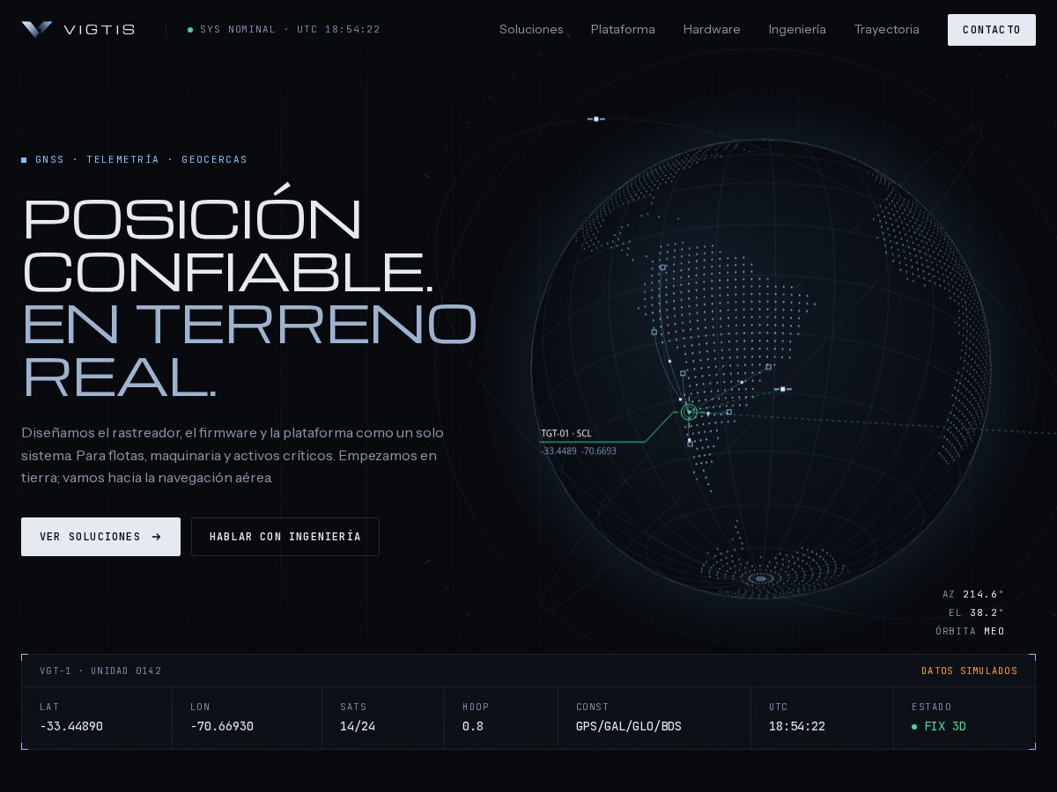The width and height of the screenshot is (1057, 792).
Task: Click the CONST value GPS/GAL/GLO/BDS
Action: click(629, 727)
